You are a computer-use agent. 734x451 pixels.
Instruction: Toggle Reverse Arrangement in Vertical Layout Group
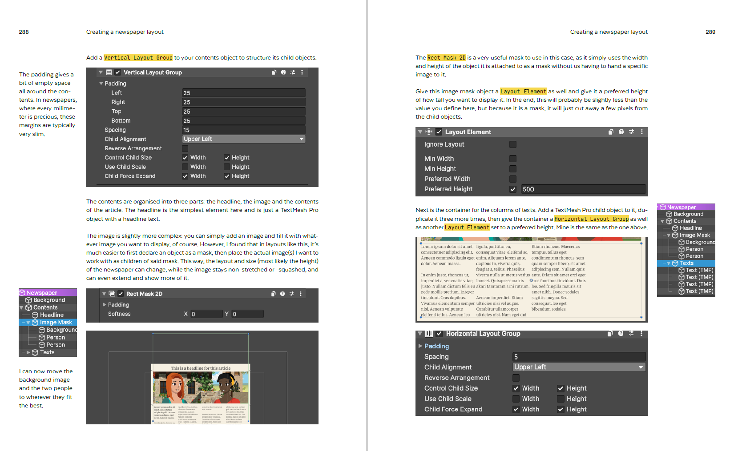tap(185, 148)
